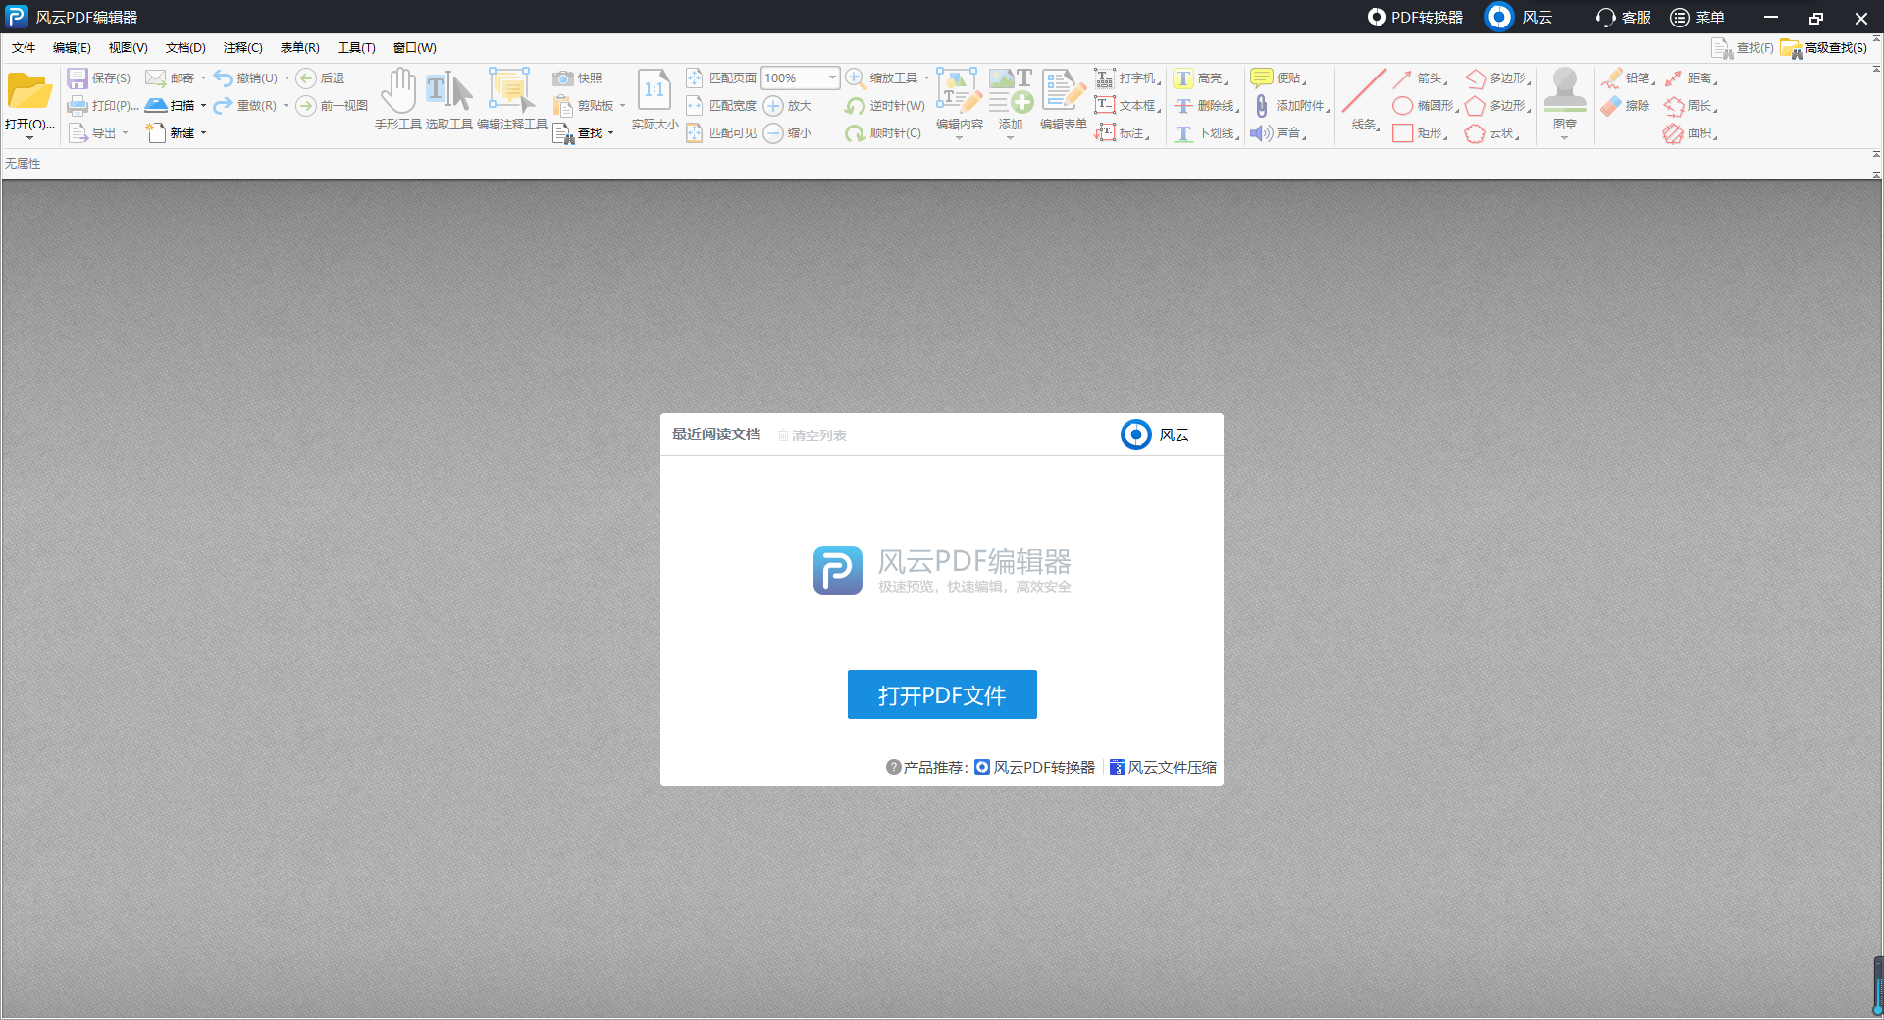Expand the 新建 dropdown arrow
The height and width of the screenshot is (1020, 1884).
(203, 133)
